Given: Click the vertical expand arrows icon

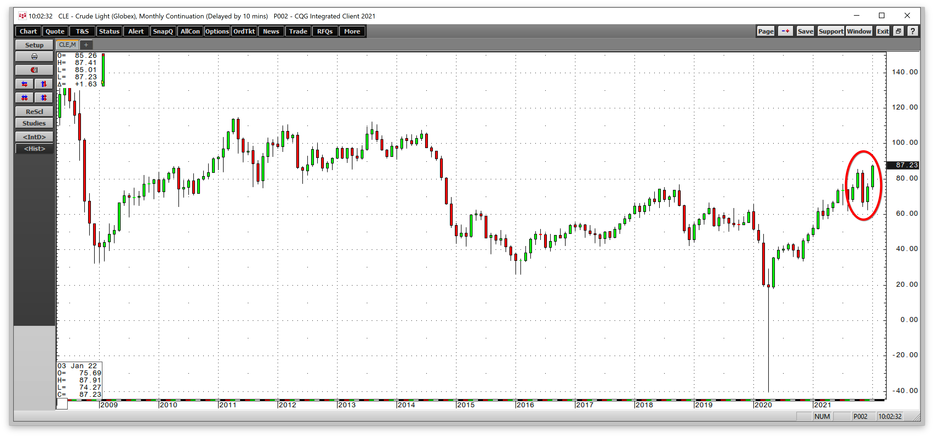Looking at the screenshot, I should 44,84.
